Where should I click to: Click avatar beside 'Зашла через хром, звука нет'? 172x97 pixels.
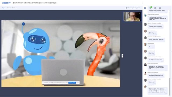tap(145, 38)
